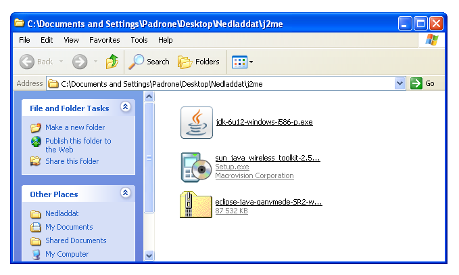Select the wireless toolkit setup icon
Viewport: 459px width, 275px height.
(x=196, y=167)
